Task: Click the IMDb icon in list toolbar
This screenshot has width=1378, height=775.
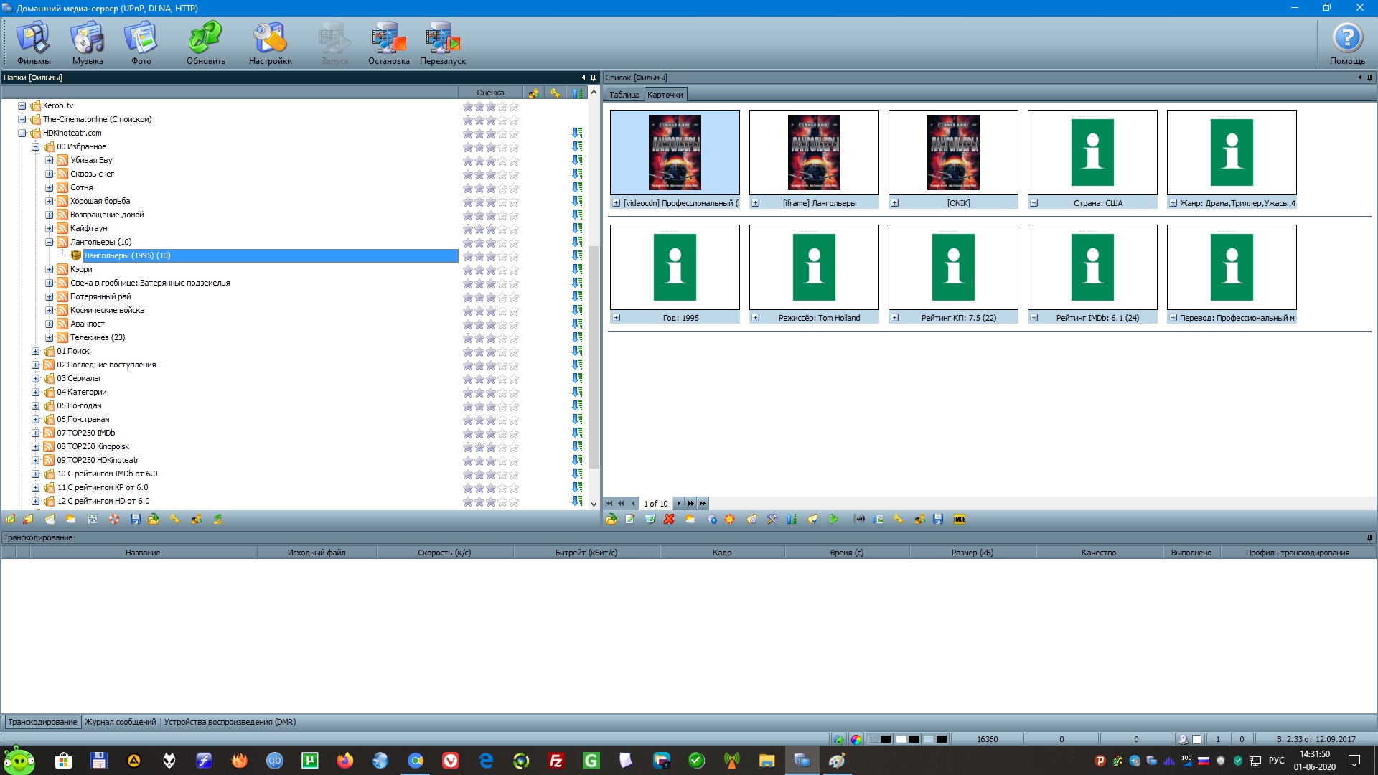Action: tap(960, 520)
